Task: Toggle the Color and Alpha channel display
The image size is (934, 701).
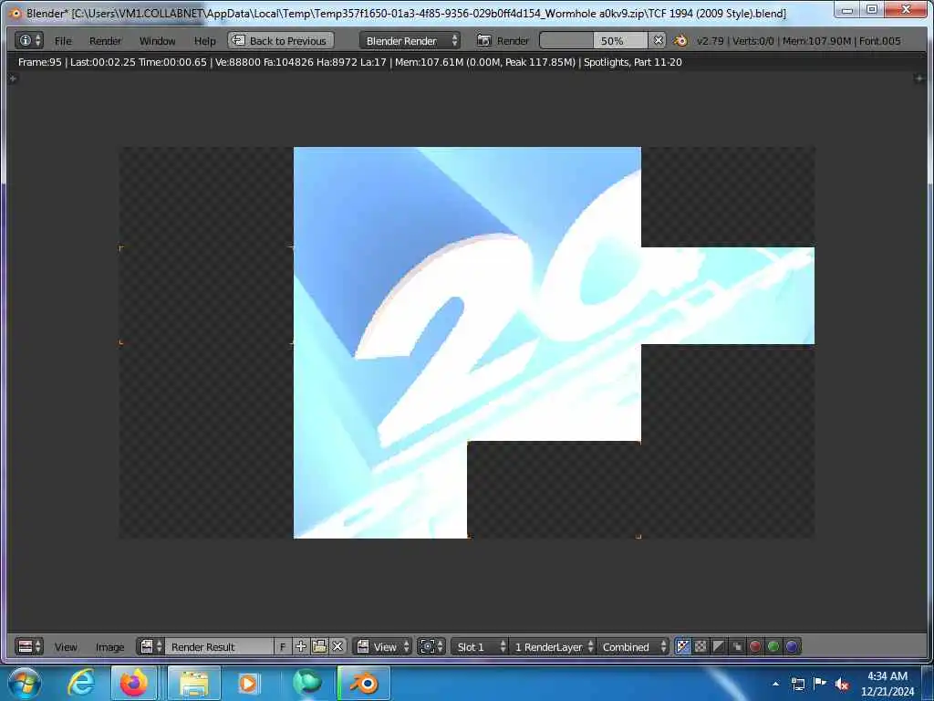Action: [682, 646]
